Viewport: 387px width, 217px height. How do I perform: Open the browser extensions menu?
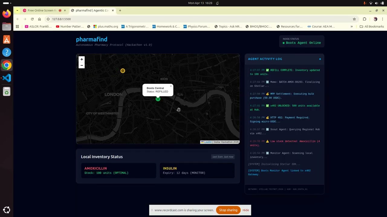[x=365, y=19]
